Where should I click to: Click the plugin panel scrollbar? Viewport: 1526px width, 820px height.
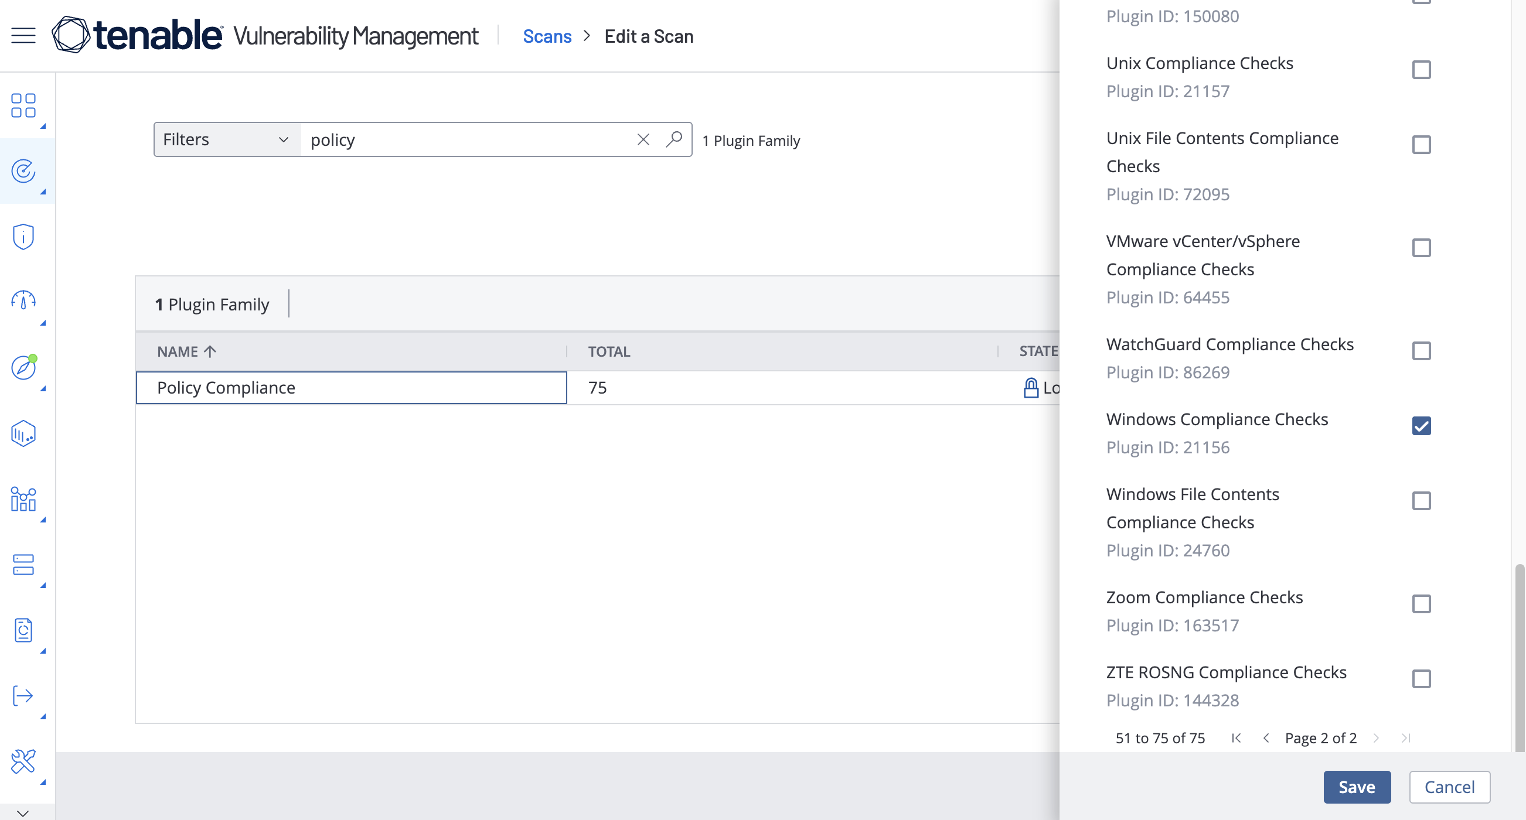(1519, 658)
